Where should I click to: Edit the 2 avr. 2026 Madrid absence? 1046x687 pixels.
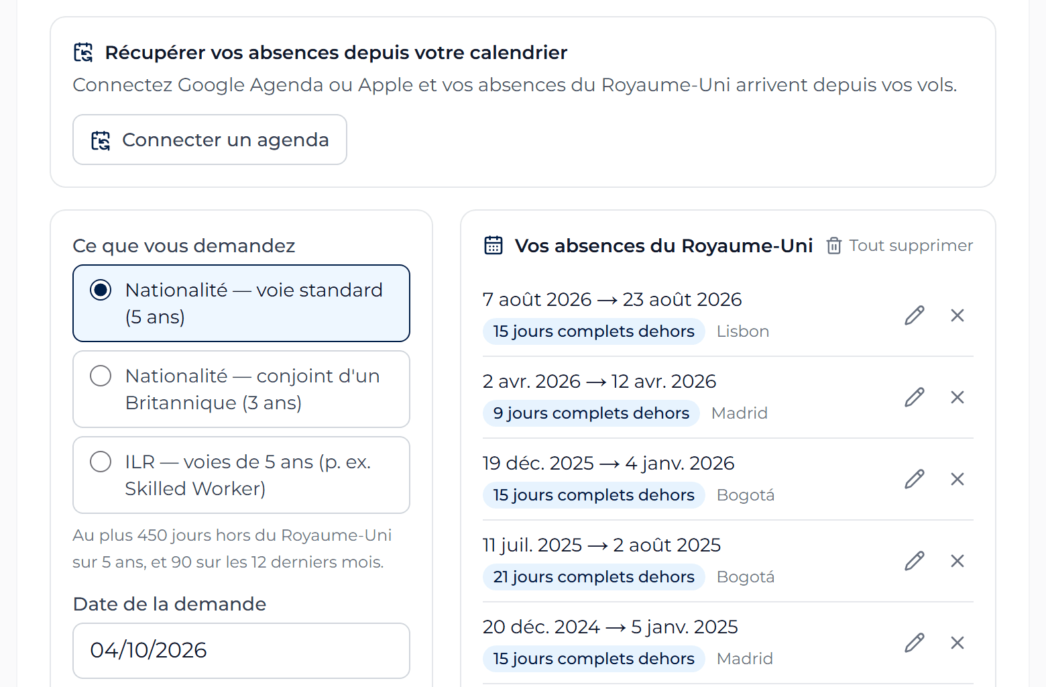pos(915,397)
